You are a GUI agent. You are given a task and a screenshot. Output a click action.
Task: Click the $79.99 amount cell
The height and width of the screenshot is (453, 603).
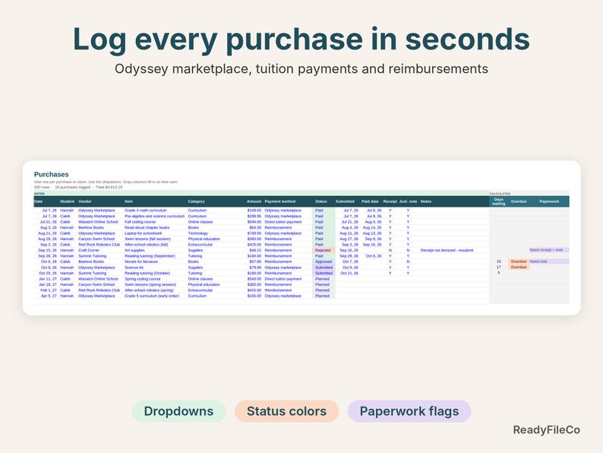(x=255, y=268)
